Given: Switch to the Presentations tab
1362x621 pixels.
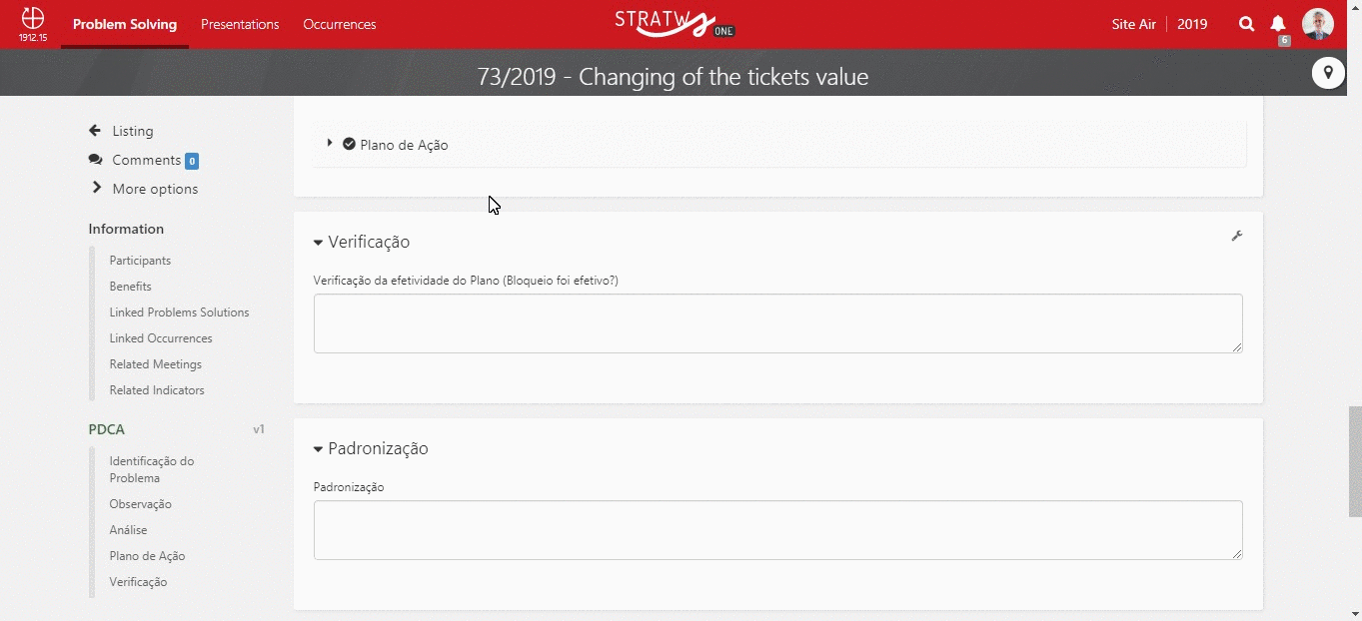Looking at the screenshot, I should tap(240, 24).
